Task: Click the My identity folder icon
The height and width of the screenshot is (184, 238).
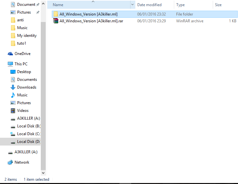Action: 13,36
